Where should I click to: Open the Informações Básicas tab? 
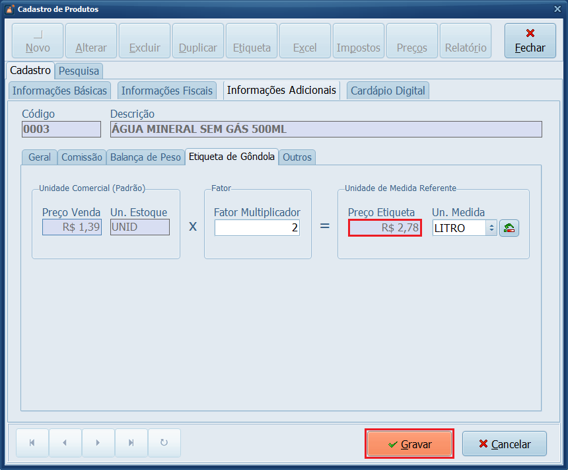coord(60,91)
